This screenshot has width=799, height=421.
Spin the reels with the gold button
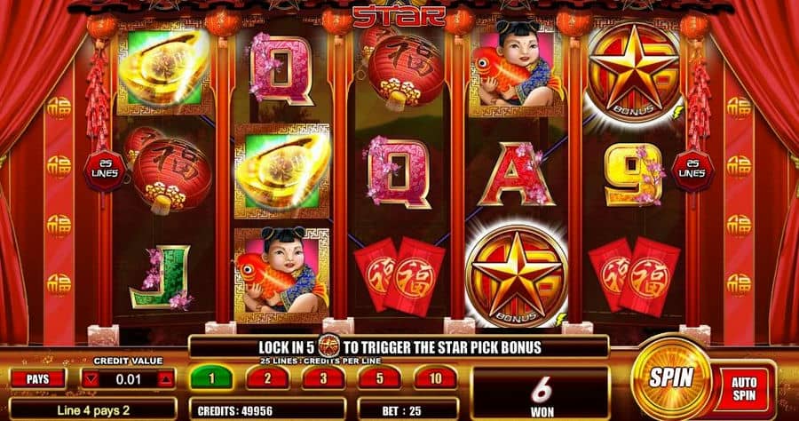[x=671, y=378]
